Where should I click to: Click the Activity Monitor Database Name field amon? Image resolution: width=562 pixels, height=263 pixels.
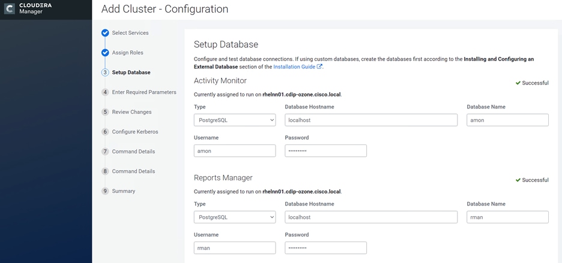click(507, 120)
